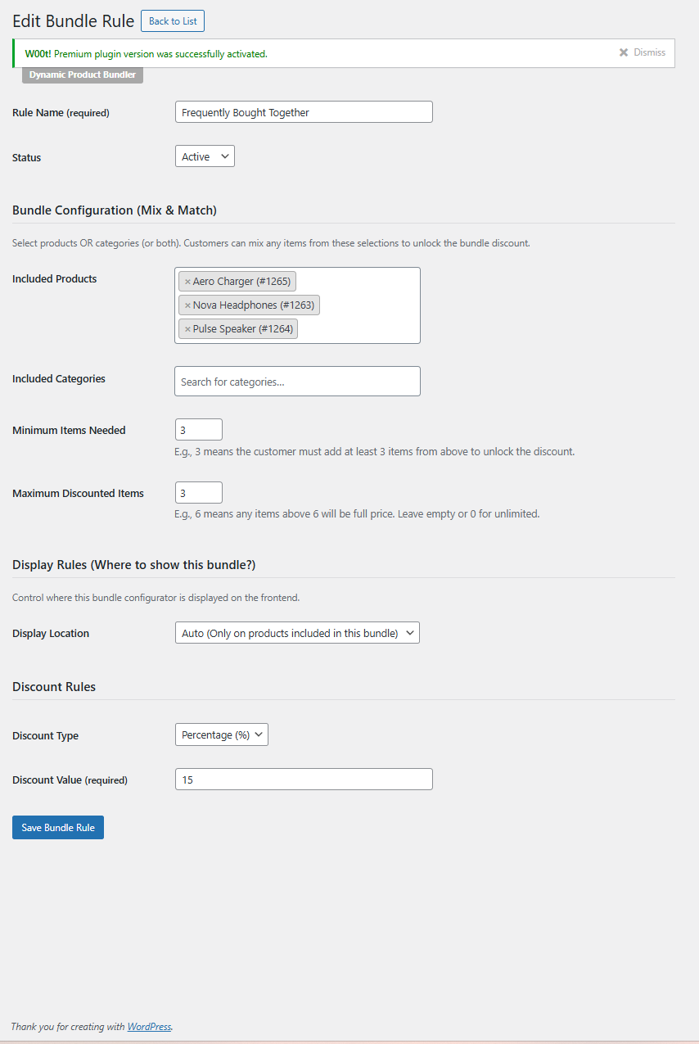The image size is (699, 1044).
Task: Click the Nova Headphones (#1263) tag label
Action: tap(254, 305)
